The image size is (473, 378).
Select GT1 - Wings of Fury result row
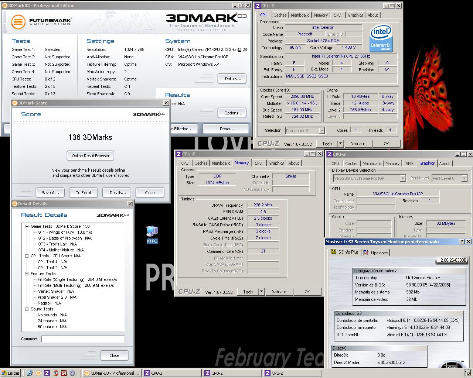click(x=65, y=232)
